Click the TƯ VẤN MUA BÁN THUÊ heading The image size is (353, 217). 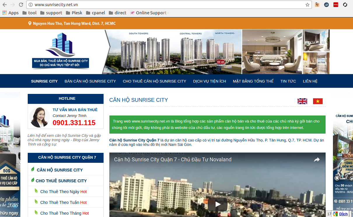(75, 110)
